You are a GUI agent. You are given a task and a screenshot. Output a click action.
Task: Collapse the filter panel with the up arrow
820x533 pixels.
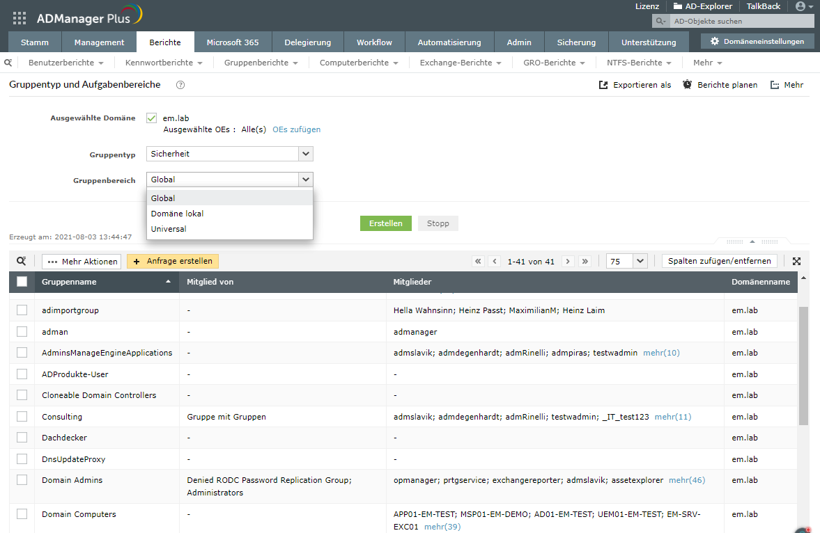pyautogui.click(x=752, y=241)
